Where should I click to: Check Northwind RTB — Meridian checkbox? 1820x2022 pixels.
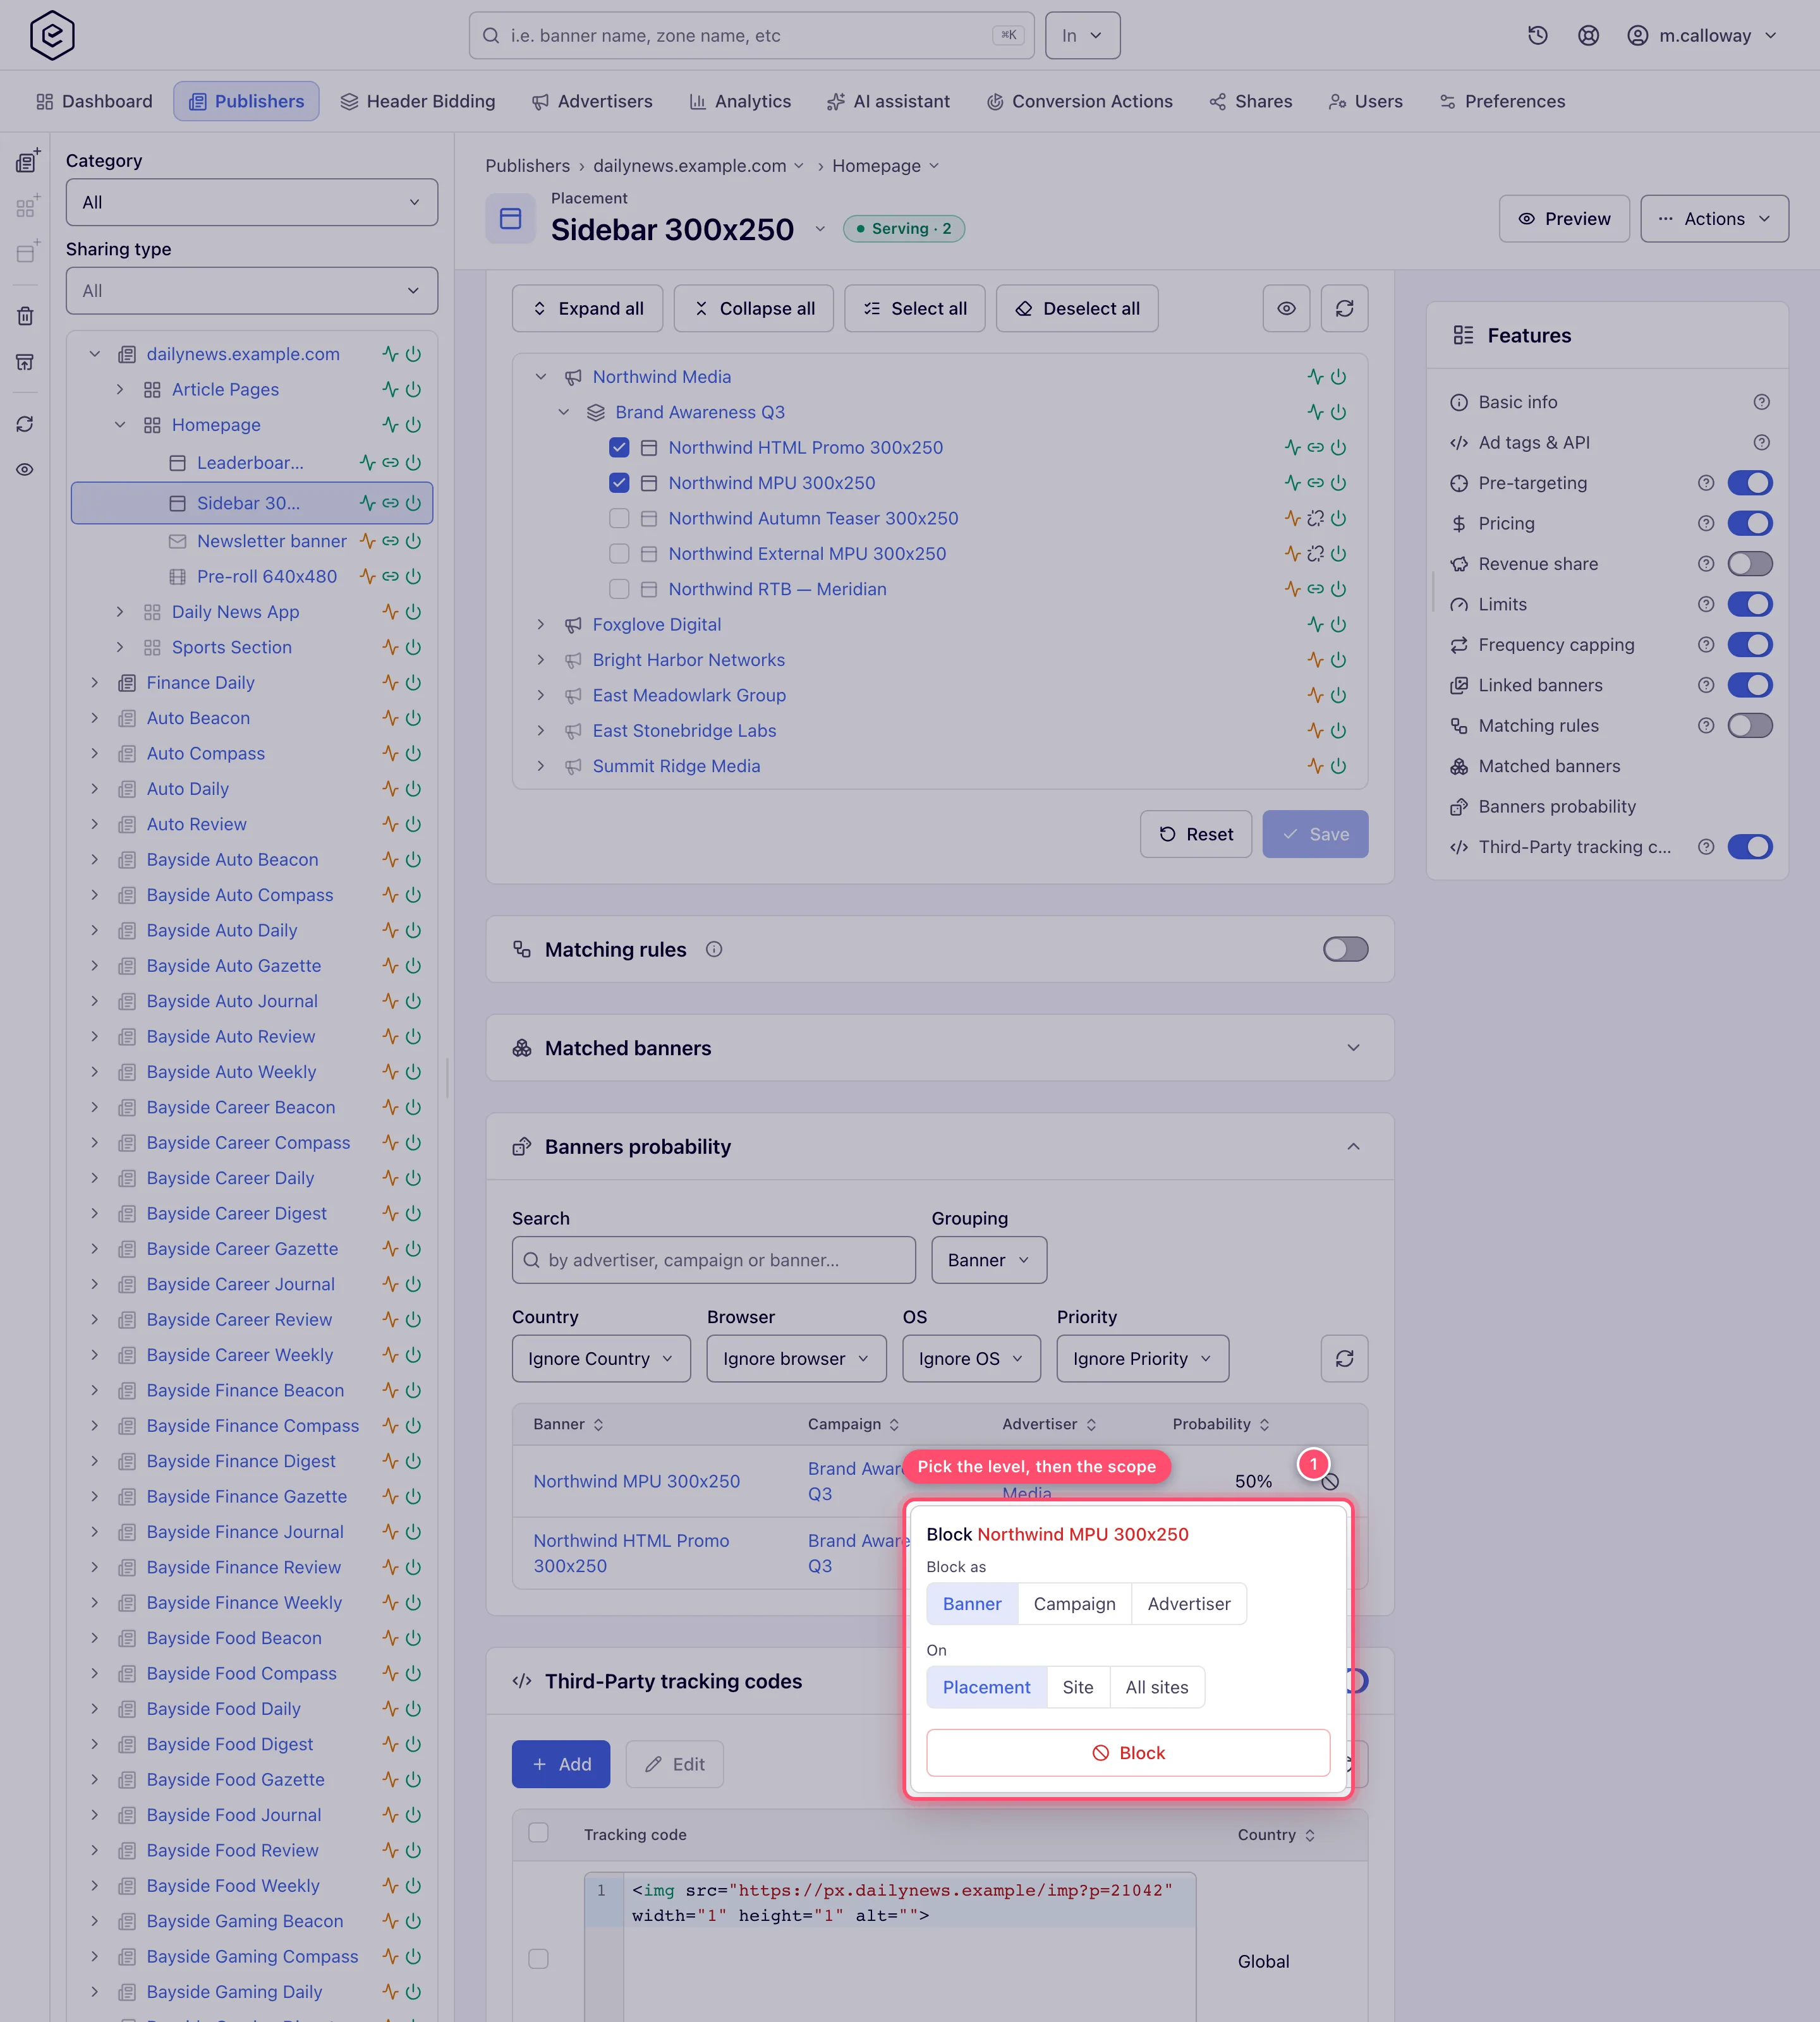click(619, 589)
